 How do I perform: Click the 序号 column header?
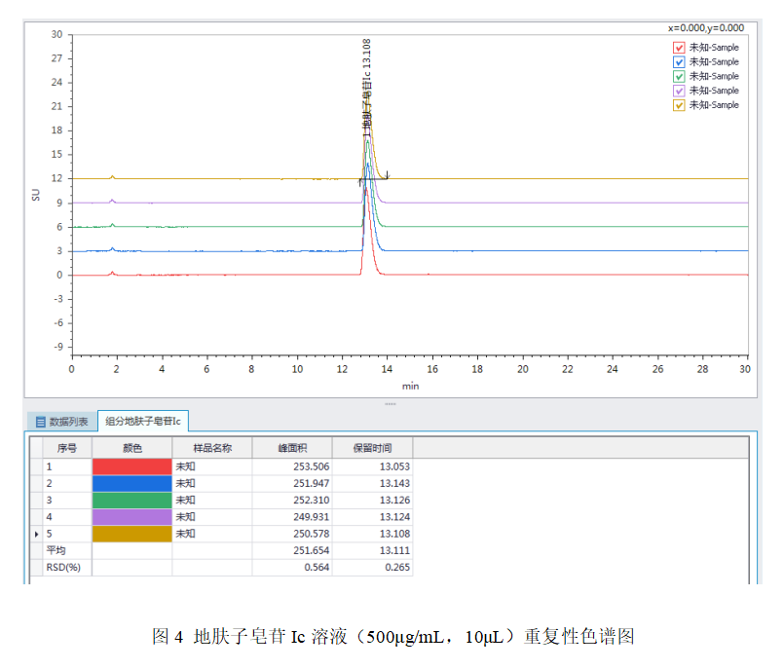[67, 448]
